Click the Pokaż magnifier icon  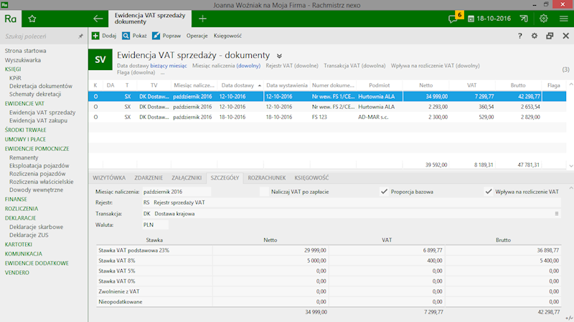126,36
